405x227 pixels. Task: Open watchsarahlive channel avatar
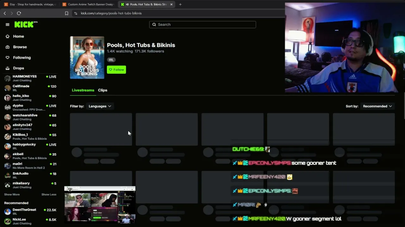pos(8,117)
